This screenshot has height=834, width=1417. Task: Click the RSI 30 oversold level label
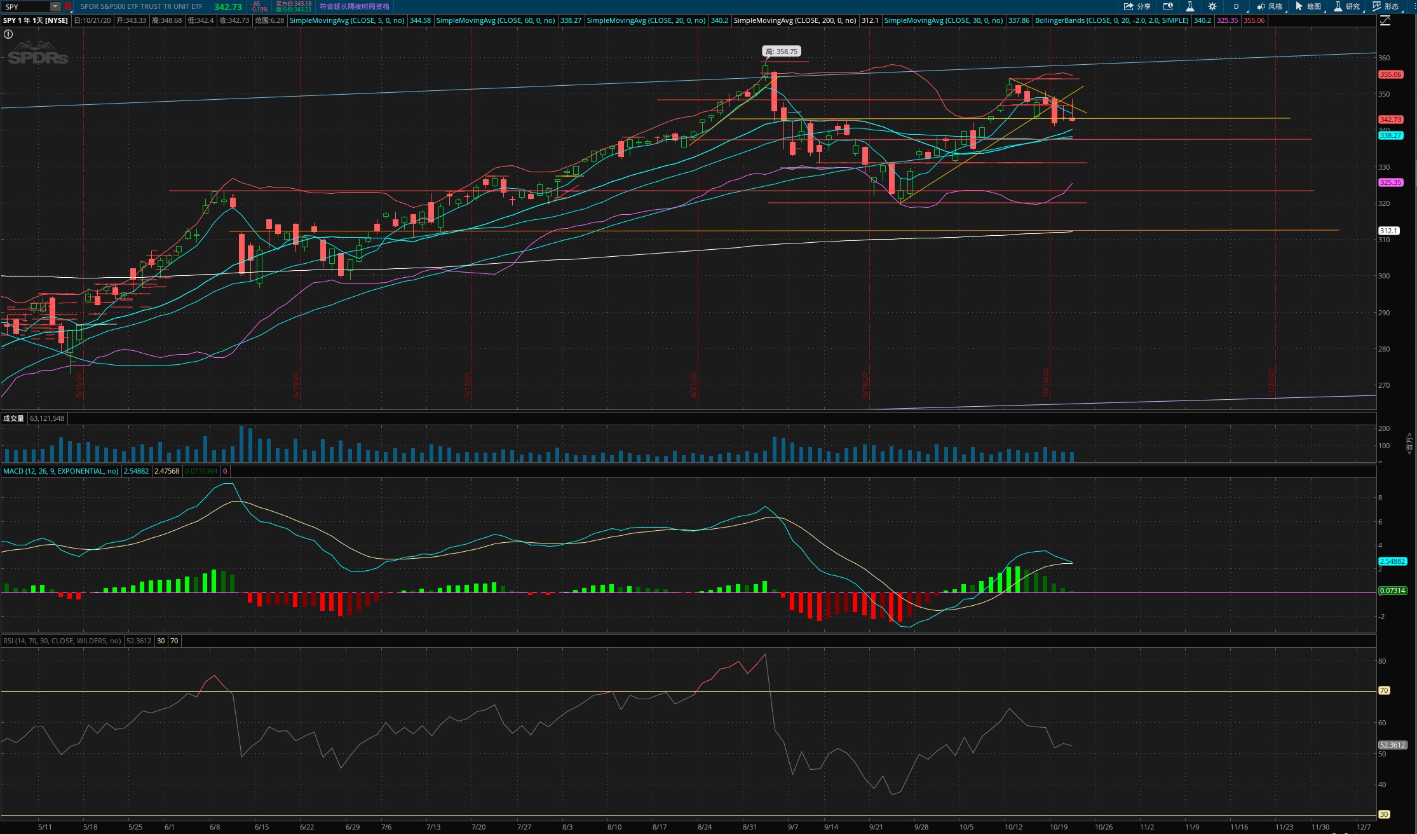(x=1384, y=814)
